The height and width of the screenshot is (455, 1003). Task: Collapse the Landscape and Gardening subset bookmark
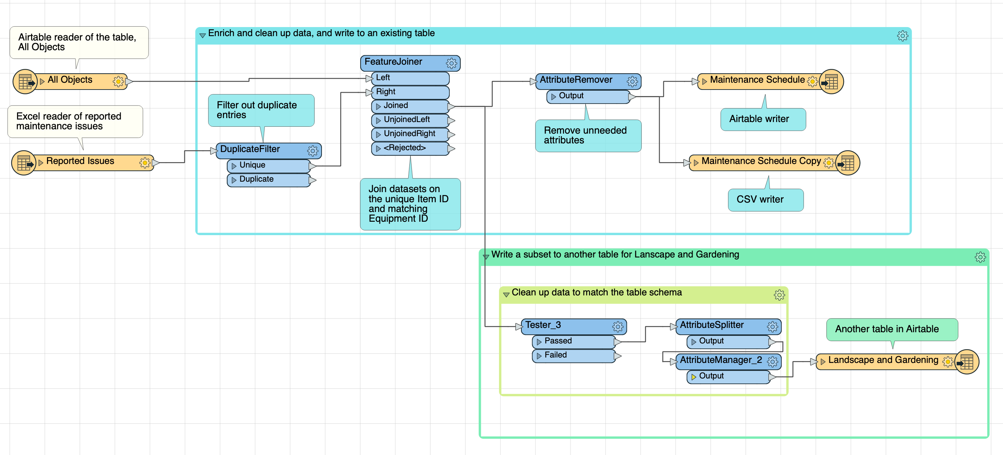(x=486, y=256)
